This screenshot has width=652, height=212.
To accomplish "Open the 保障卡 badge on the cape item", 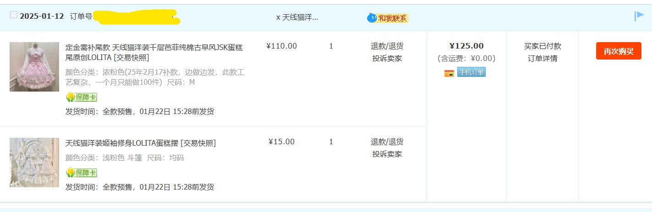I will 82,173.
